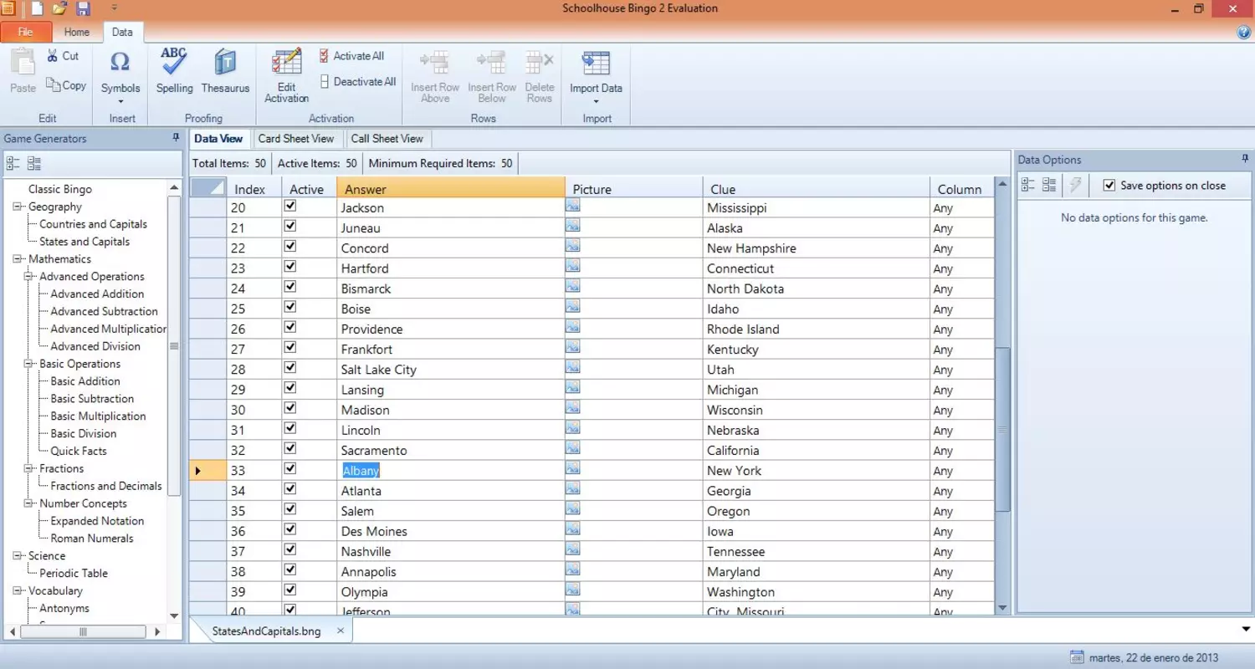Pin the Game Generators panel
The height and width of the screenshot is (669, 1255).
(x=176, y=138)
